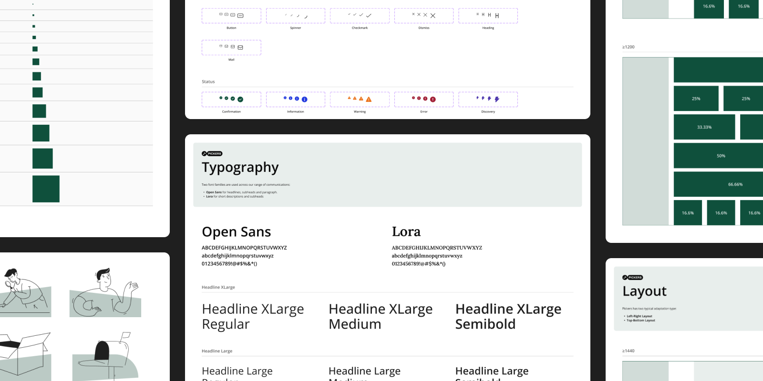Click the 'Two font families are used' sentence
Viewport: 763px width, 381px height.
[x=246, y=185]
